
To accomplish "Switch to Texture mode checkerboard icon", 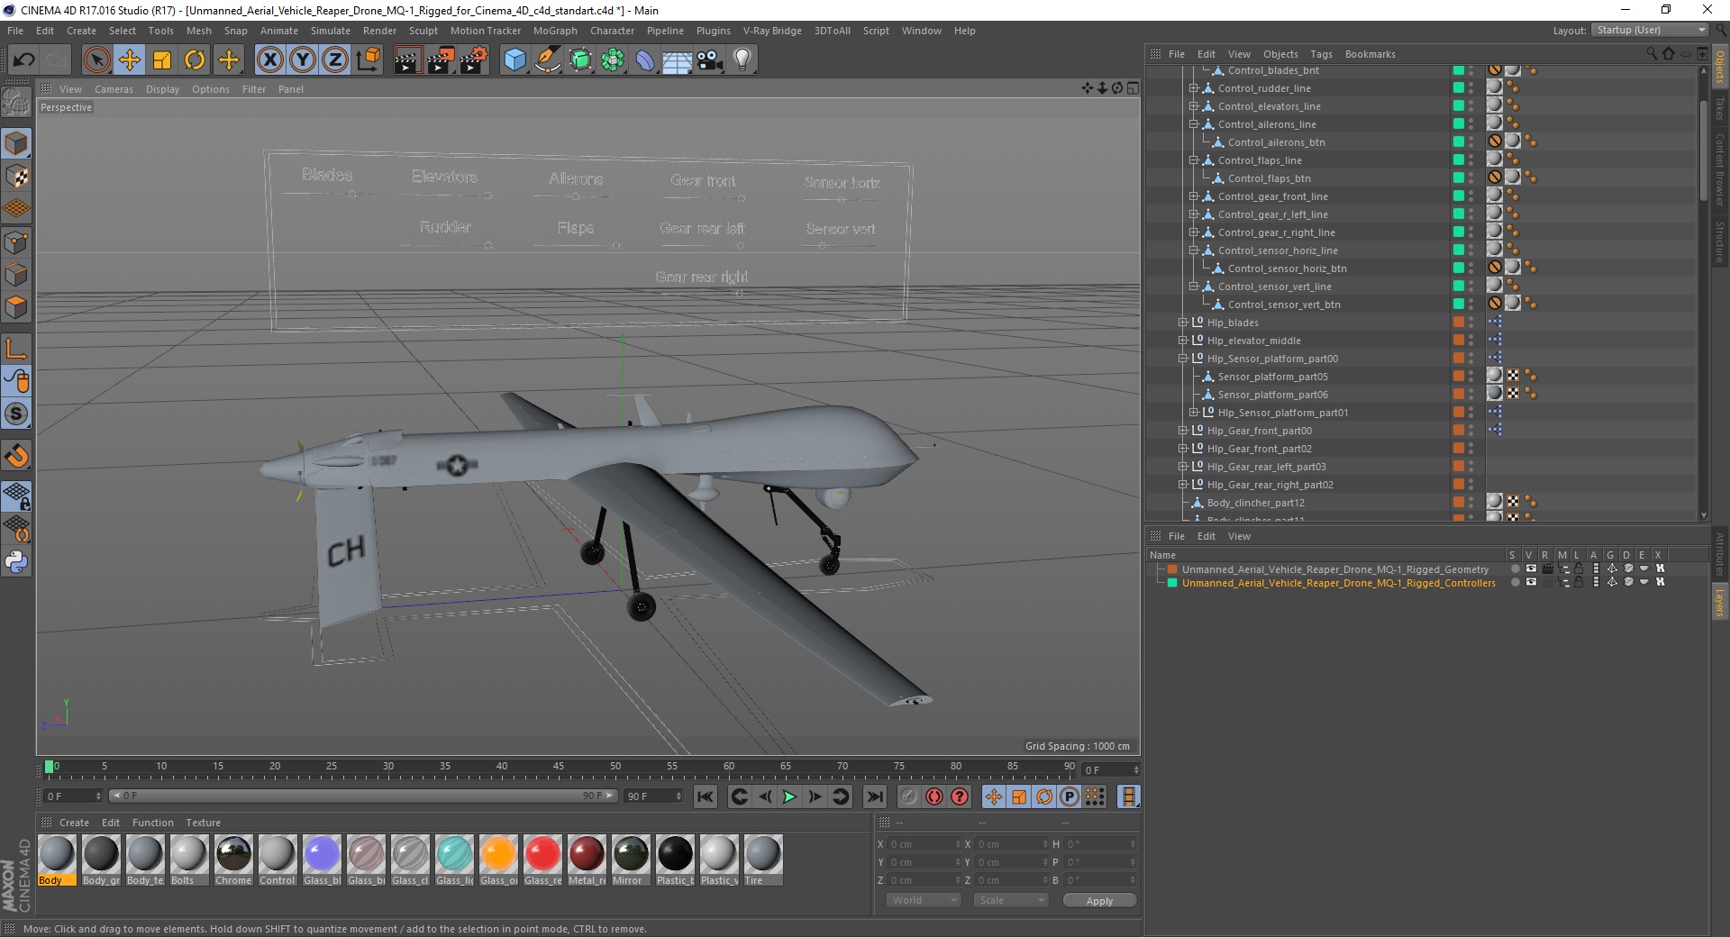I will coord(16,177).
